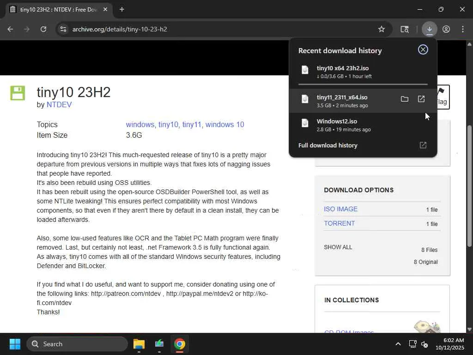The image size is (473, 355).
Task: Open the Chrome profile icon
Action: tap(446, 29)
